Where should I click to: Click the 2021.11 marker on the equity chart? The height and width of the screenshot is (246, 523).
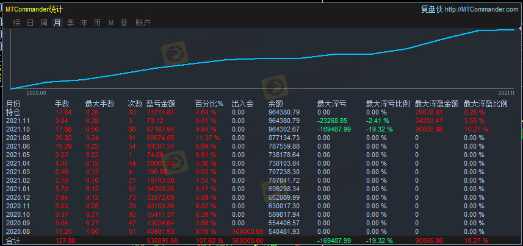pyautogui.click(x=507, y=93)
